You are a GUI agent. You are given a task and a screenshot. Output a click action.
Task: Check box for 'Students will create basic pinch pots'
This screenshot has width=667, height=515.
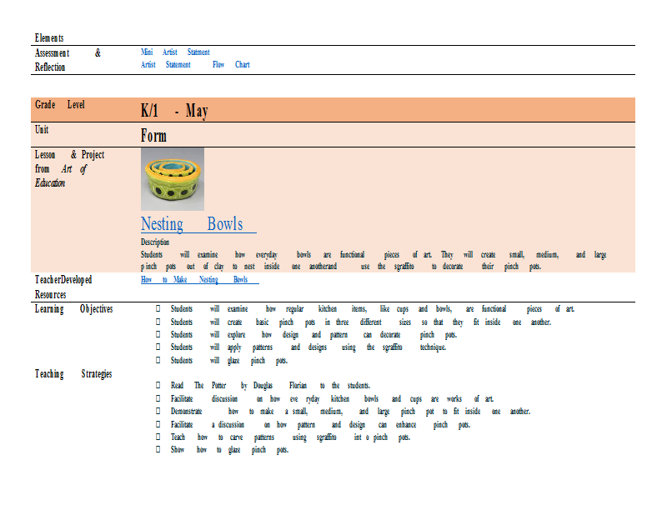click(x=158, y=322)
